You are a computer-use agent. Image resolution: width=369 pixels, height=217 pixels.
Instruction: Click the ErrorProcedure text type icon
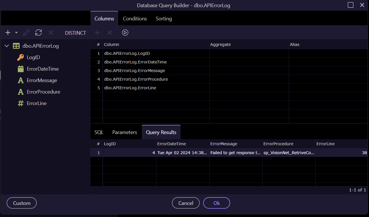(x=21, y=92)
